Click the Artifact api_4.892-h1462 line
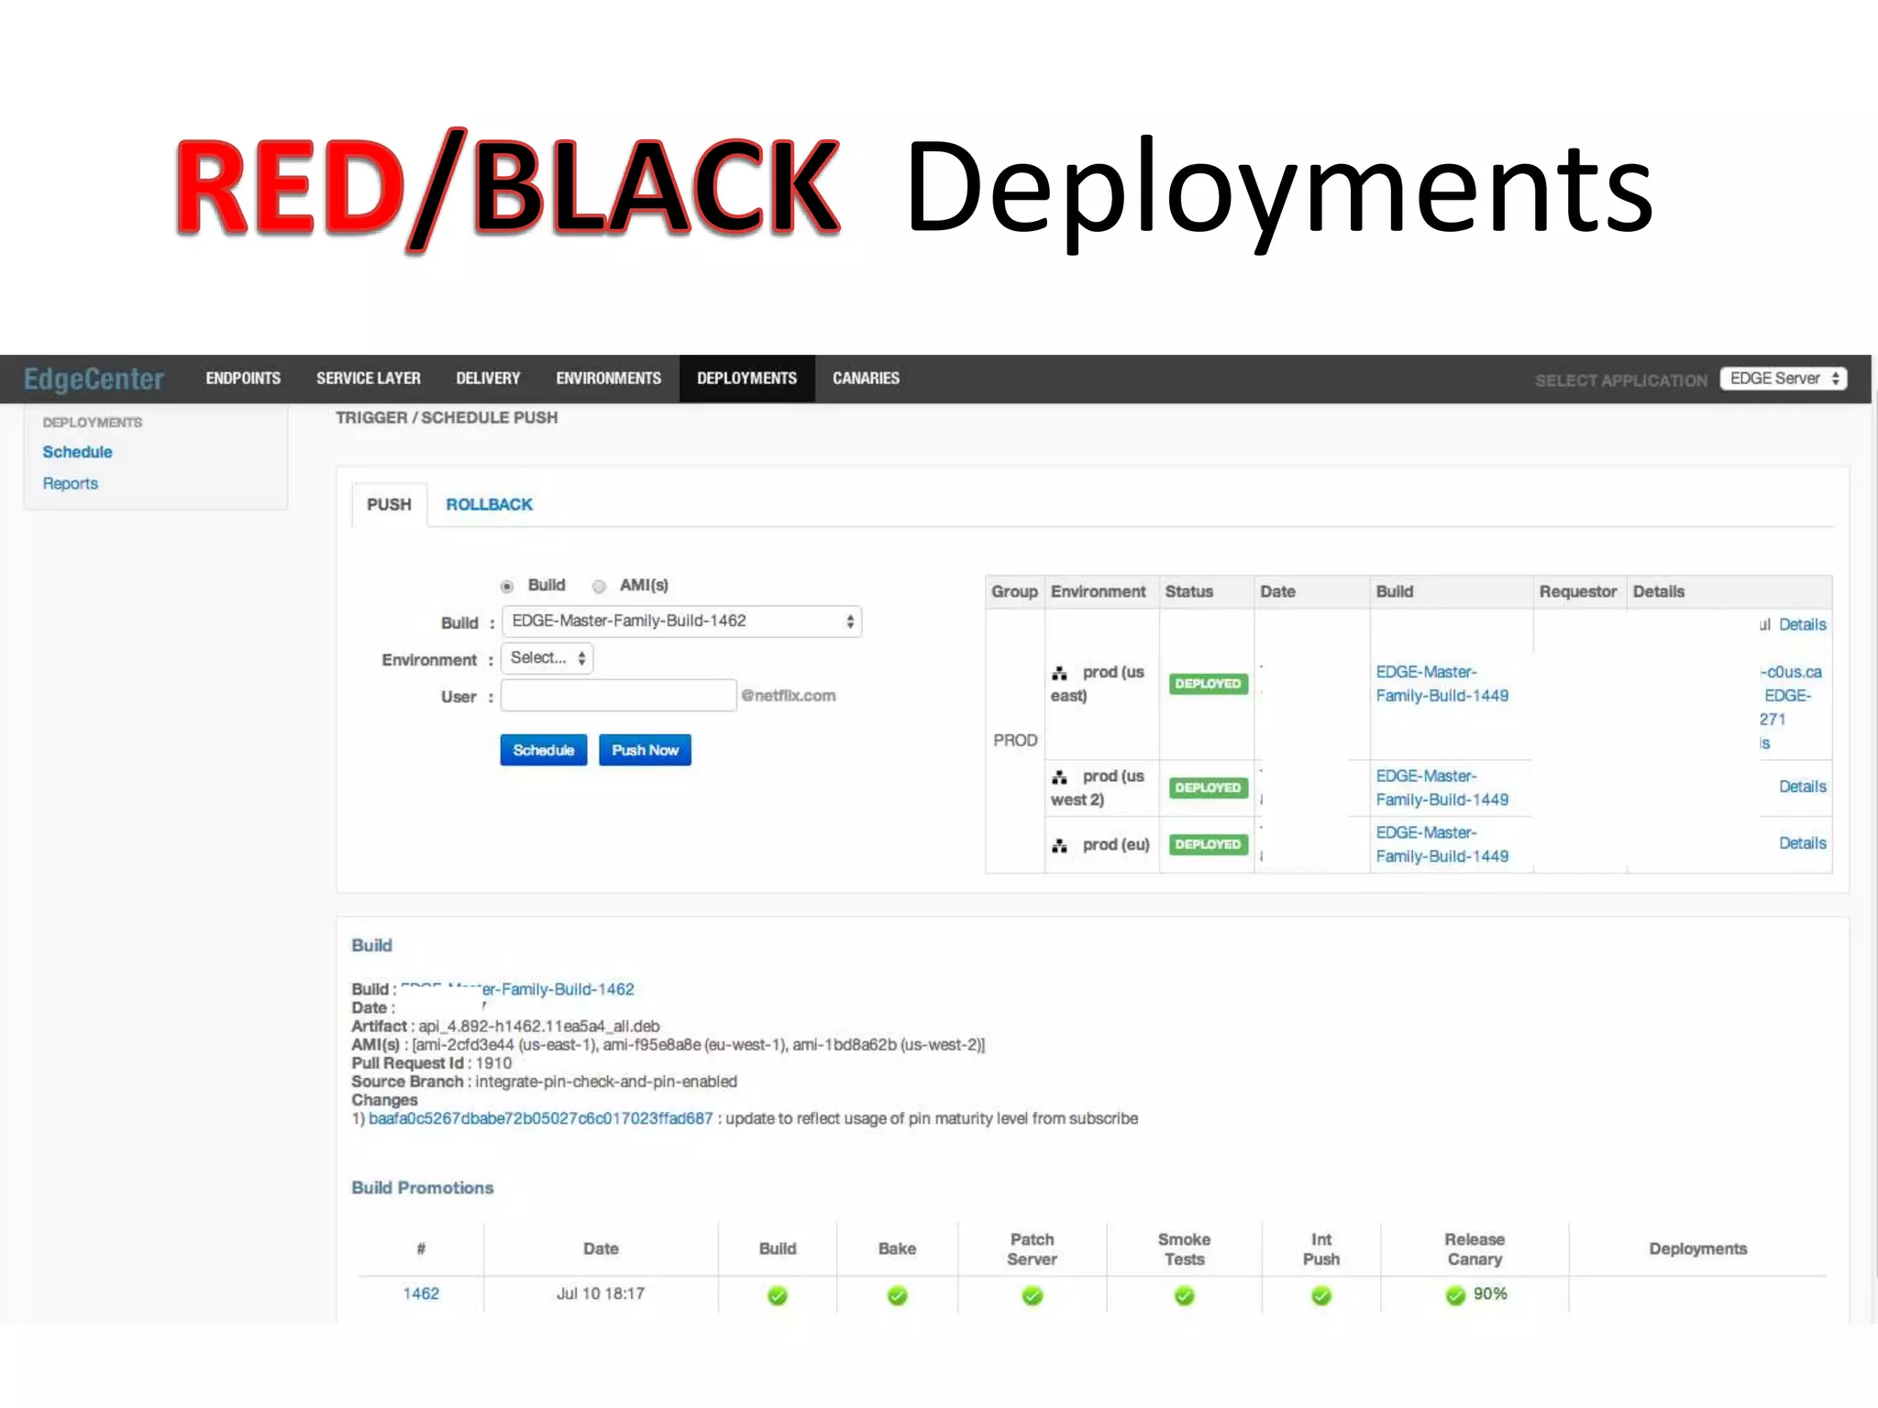Screen dimensions: 1878x1408 coord(505,1026)
